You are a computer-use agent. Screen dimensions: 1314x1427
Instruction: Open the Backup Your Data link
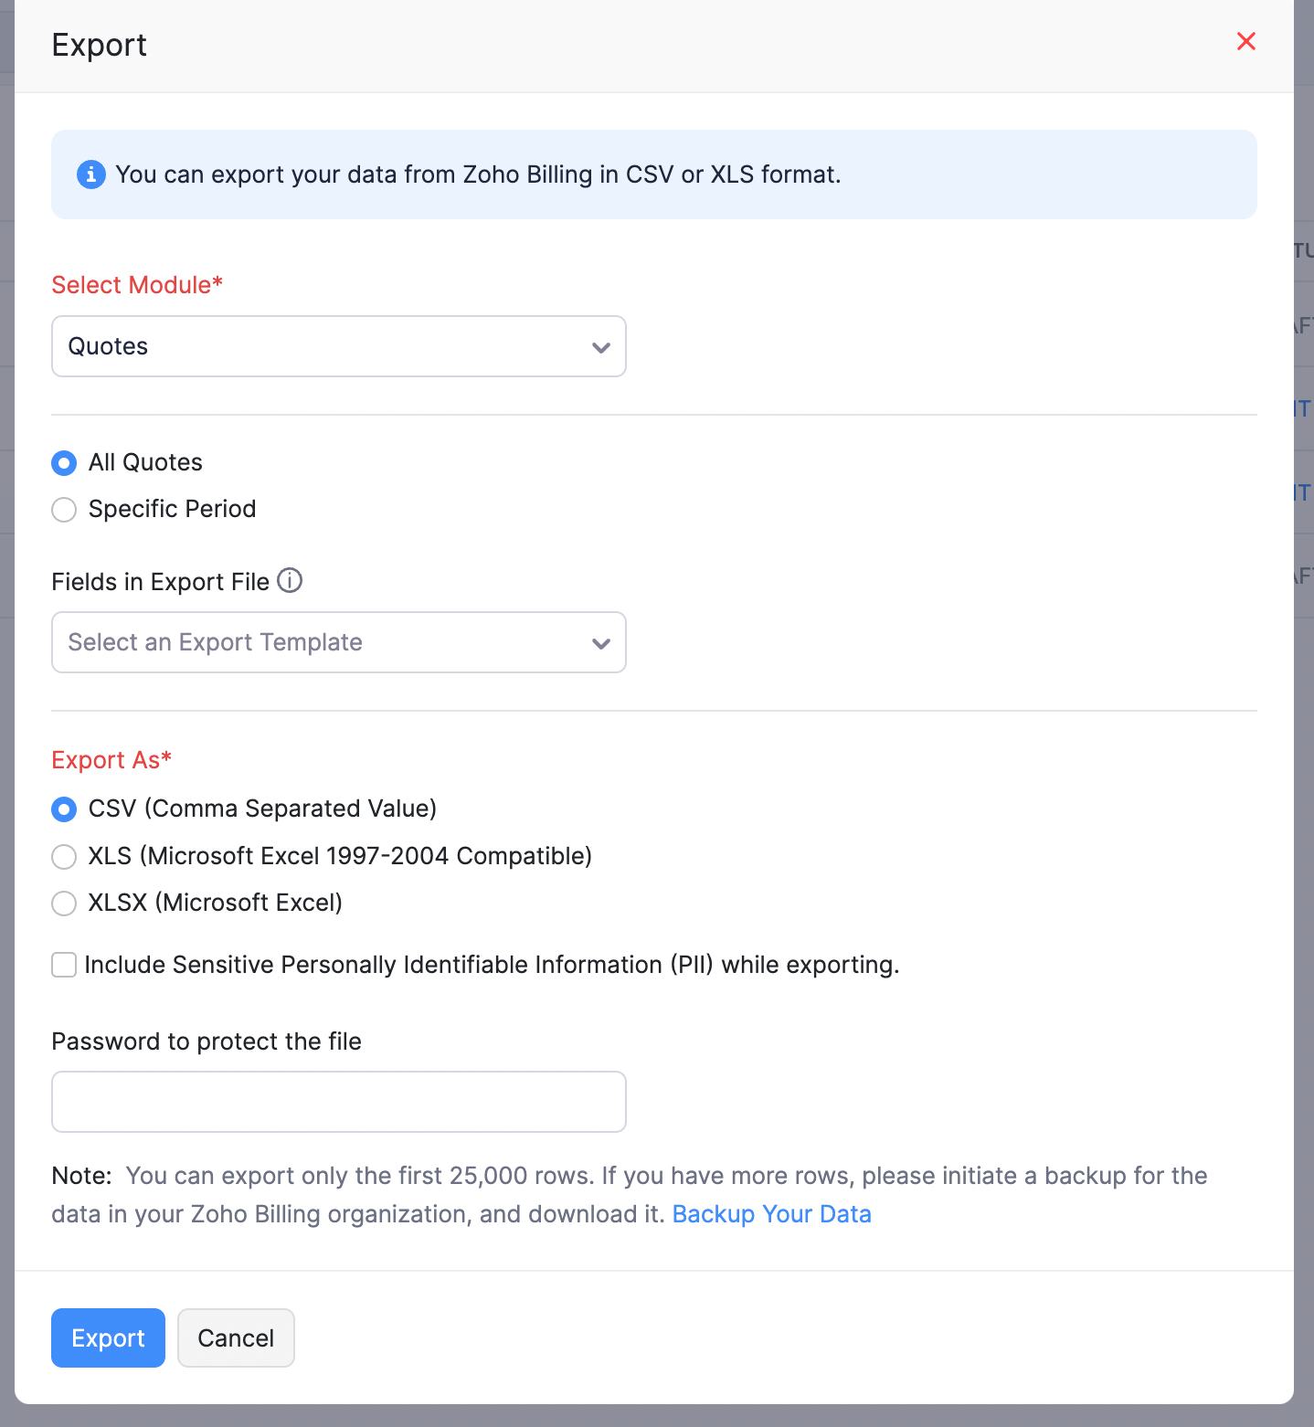771,1214
